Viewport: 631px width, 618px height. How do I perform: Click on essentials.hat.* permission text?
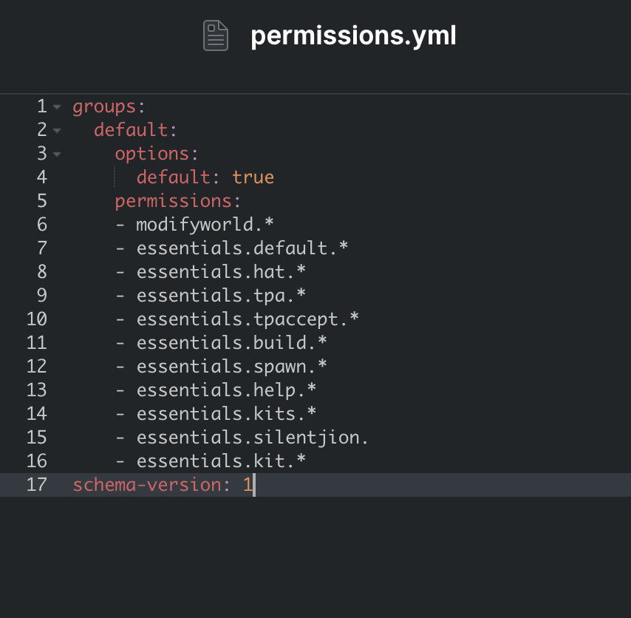[221, 272]
